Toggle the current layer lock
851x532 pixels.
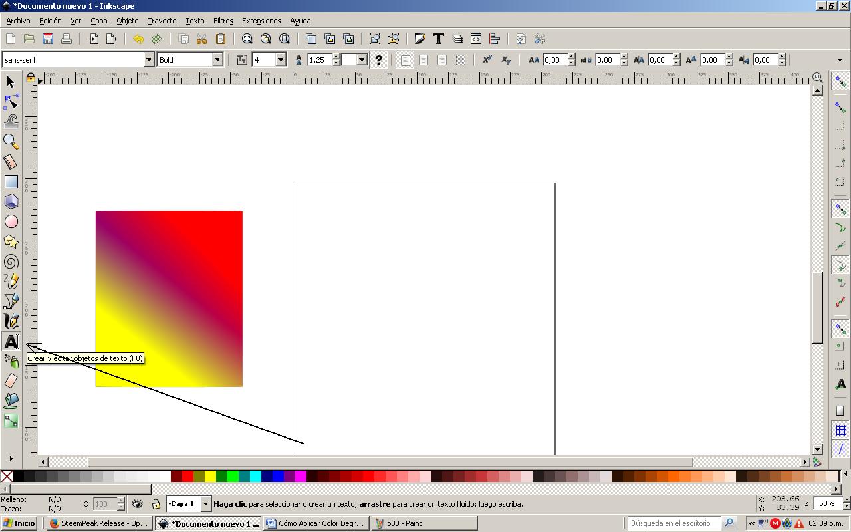[156, 504]
